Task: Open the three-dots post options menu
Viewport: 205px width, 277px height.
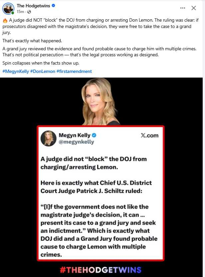Action: pyautogui.click(x=183, y=8)
